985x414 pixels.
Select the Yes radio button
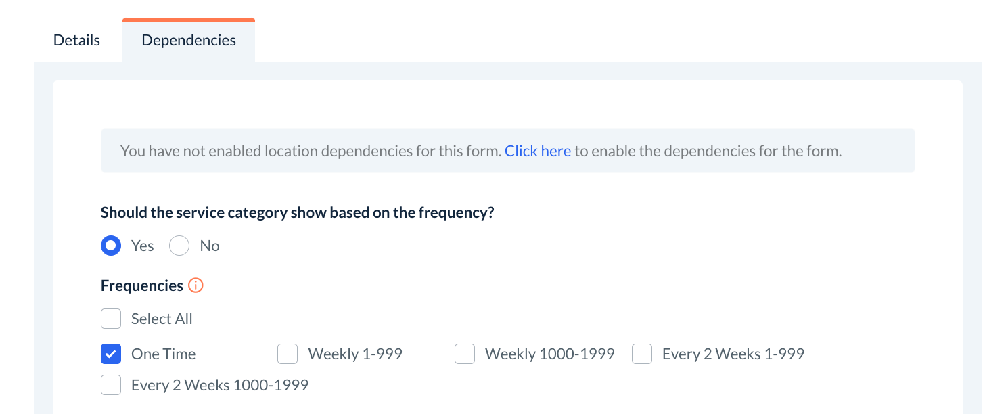111,246
